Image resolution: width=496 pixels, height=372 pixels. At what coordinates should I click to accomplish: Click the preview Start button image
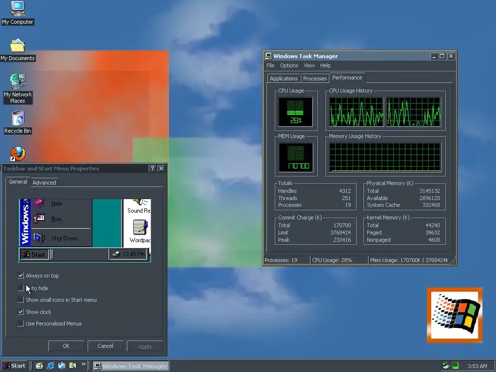tap(34, 254)
